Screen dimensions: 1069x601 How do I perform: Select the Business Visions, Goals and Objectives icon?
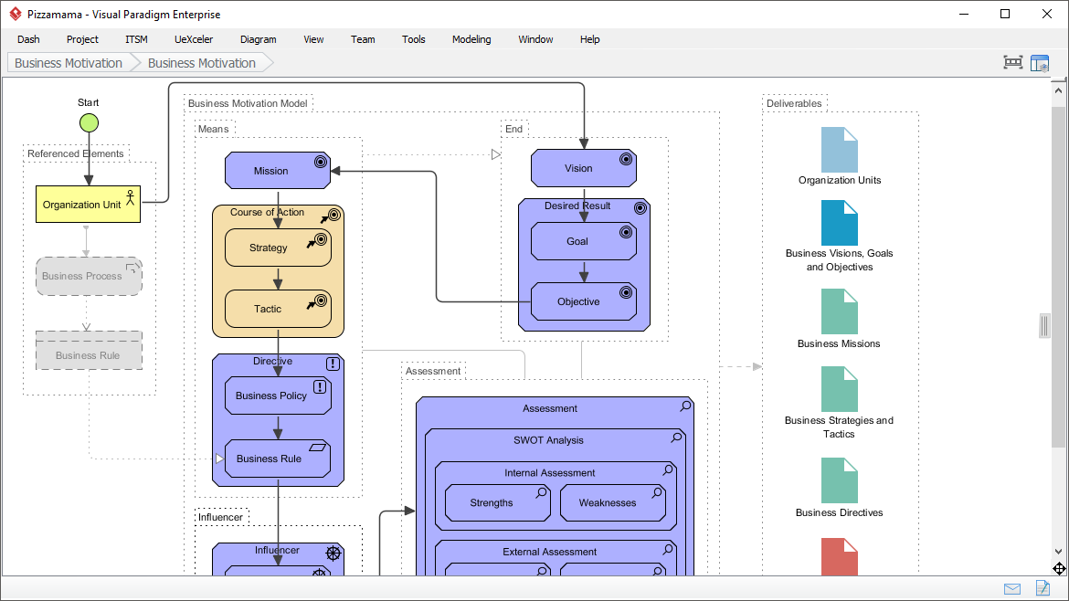pos(838,221)
